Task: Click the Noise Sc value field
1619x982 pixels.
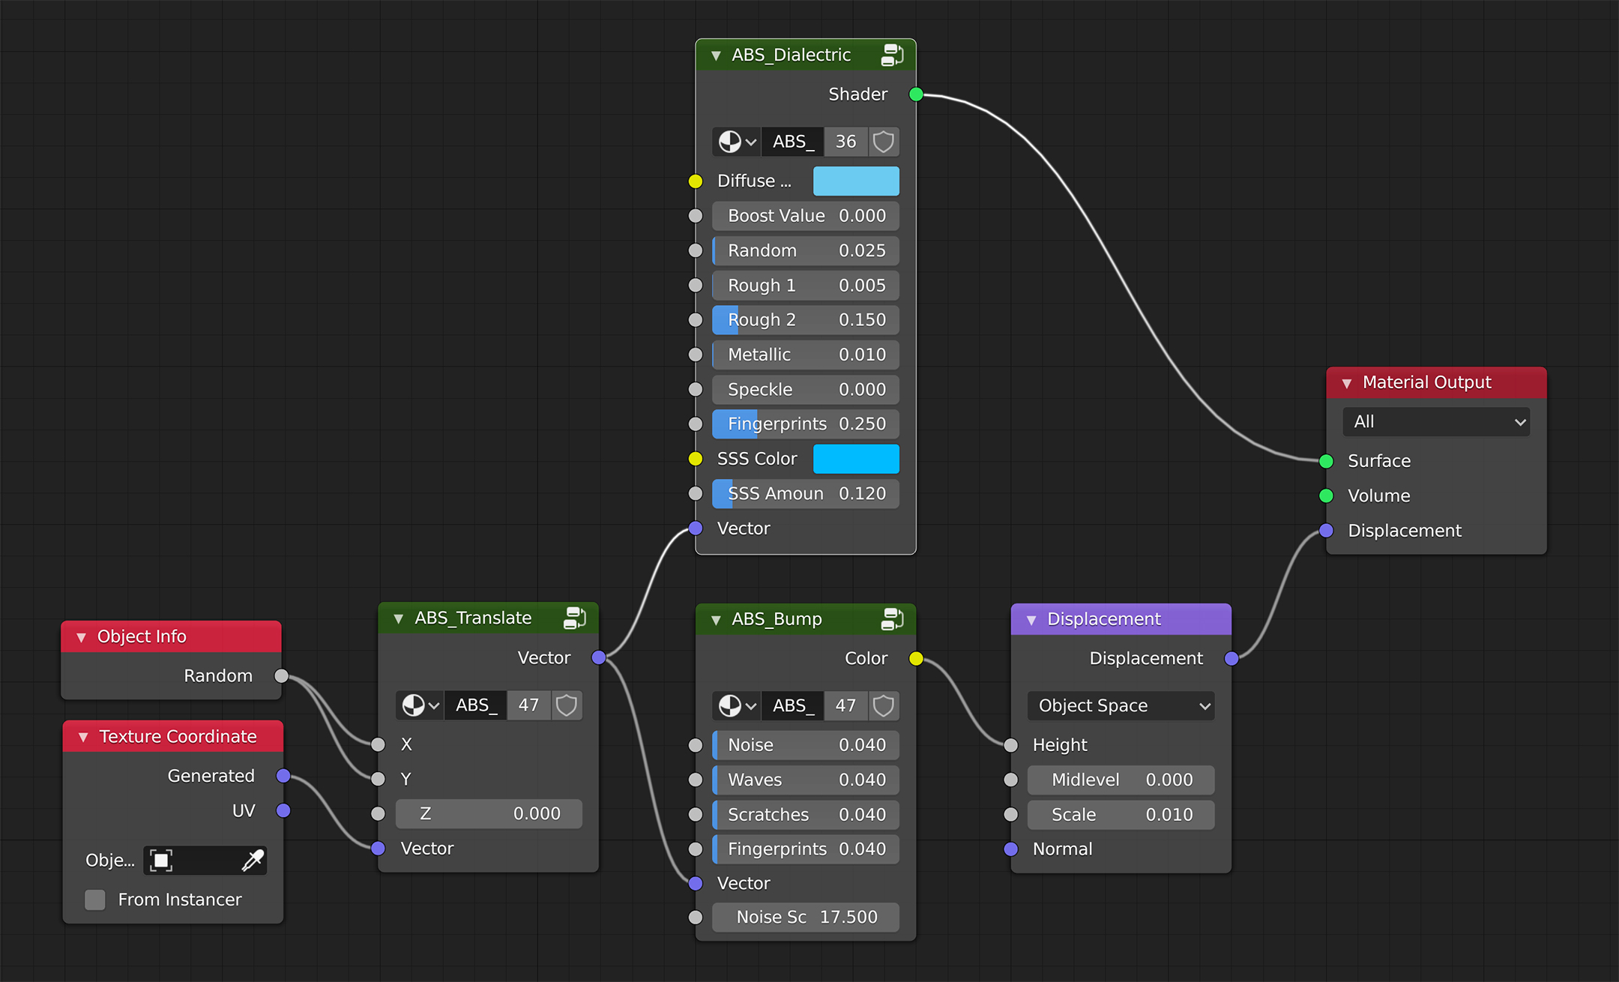Action: (x=806, y=918)
